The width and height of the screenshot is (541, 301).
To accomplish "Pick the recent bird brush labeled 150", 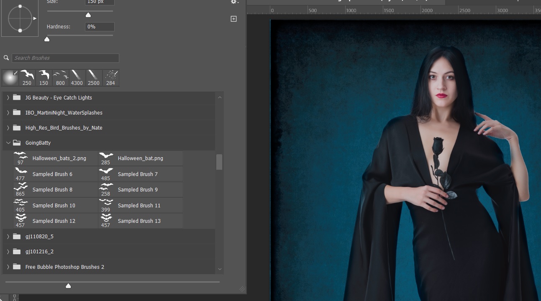I will 44,78.
